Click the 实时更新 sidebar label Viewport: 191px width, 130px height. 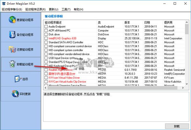(x=25, y=94)
